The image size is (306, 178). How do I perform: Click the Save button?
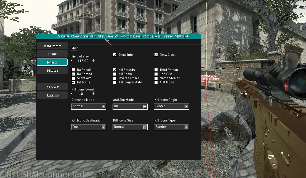[x=52, y=87]
